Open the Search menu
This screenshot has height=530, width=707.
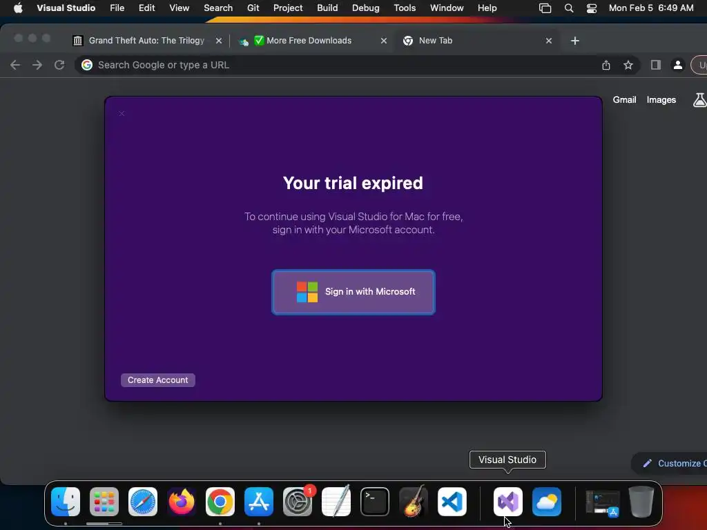218,8
